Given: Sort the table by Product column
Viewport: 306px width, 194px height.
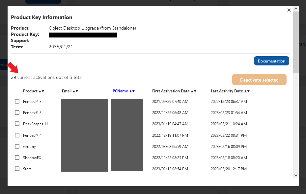Looking at the screenshot, I should click(34, 91).
